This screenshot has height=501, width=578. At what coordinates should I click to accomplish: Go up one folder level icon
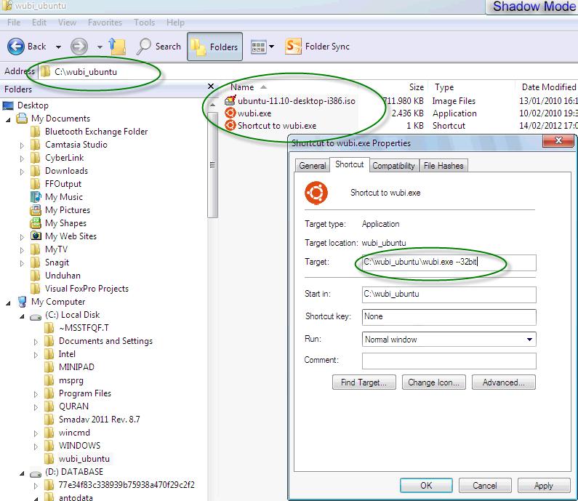coord(118,47)
